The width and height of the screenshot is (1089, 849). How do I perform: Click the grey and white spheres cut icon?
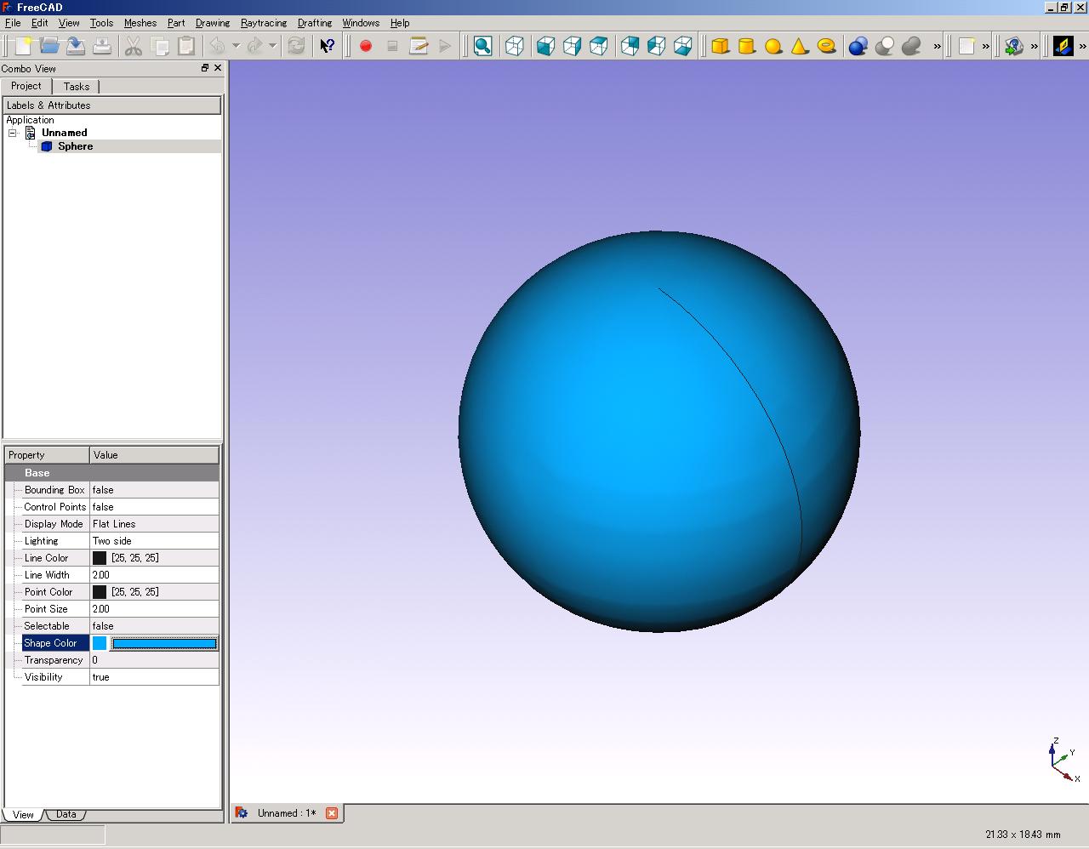click(x=885, y=46)
